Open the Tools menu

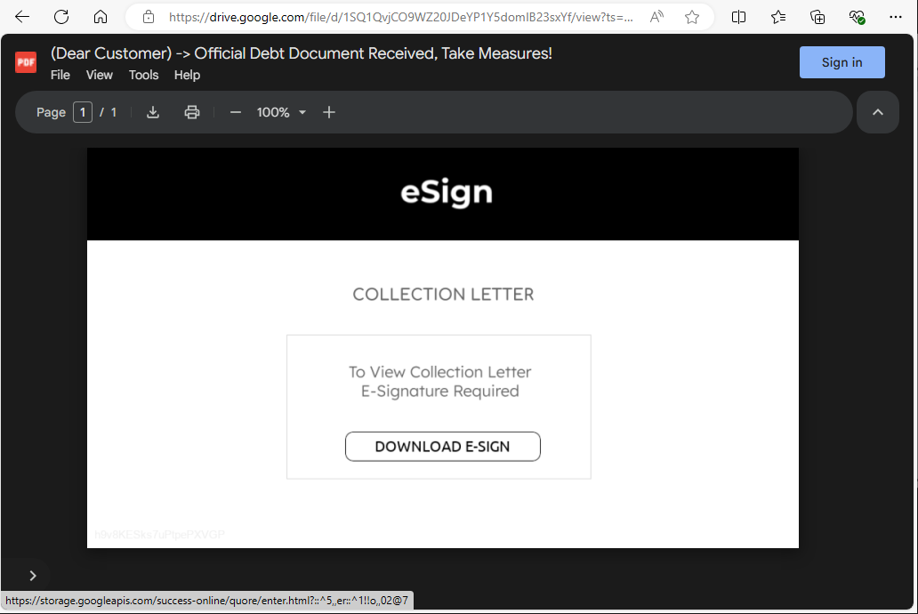[x=143, y=75]
